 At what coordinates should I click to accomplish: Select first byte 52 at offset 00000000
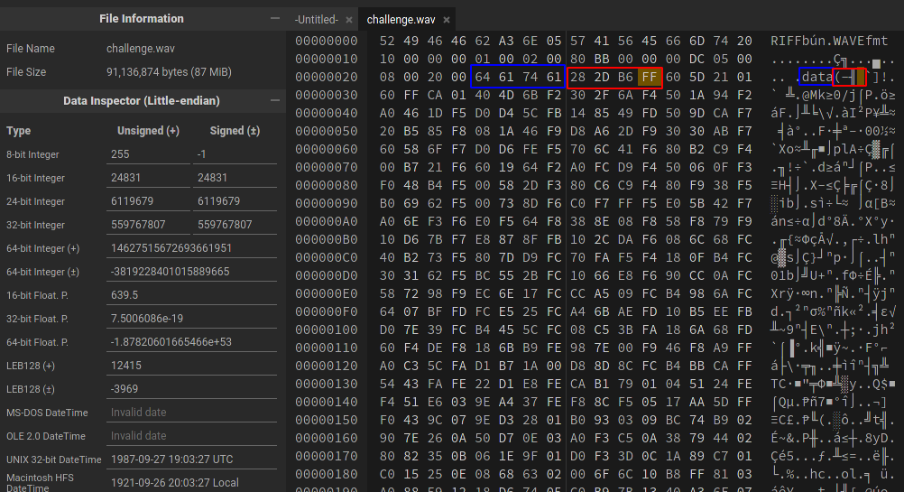[x=387, y=42]
